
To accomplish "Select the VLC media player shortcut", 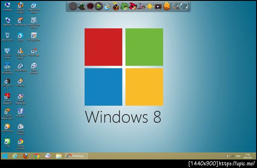I will (21, 53).
